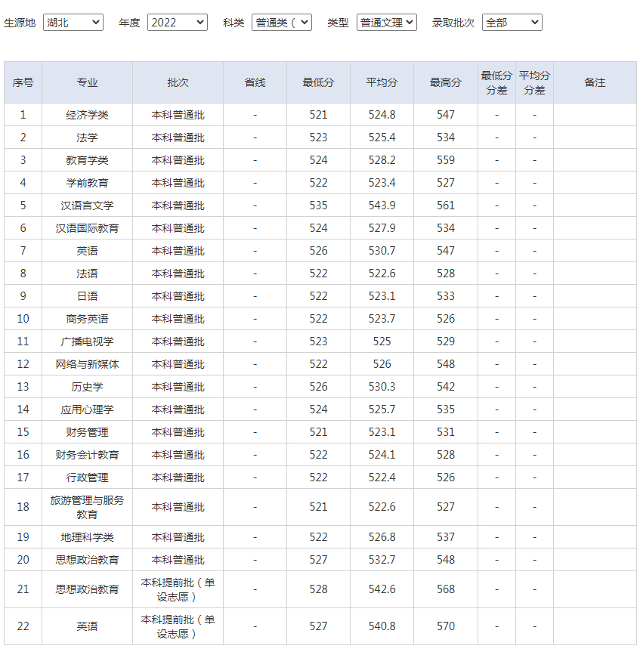
Task: Click average score 526 for 网络与新媒体
Action: (382, 364)
